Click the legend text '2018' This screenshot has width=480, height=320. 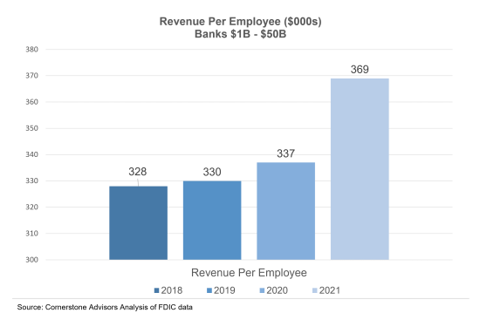(x=172, y=290)
